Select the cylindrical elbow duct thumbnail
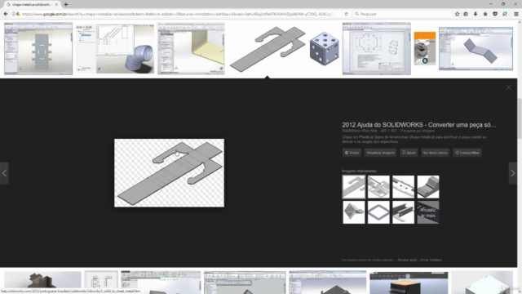 pyautogui.click(x=115, y=49)
